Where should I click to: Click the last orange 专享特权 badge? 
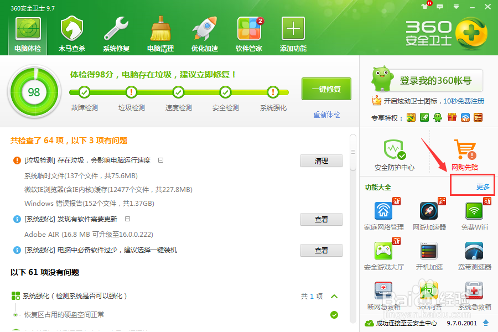tap(478, 117)
